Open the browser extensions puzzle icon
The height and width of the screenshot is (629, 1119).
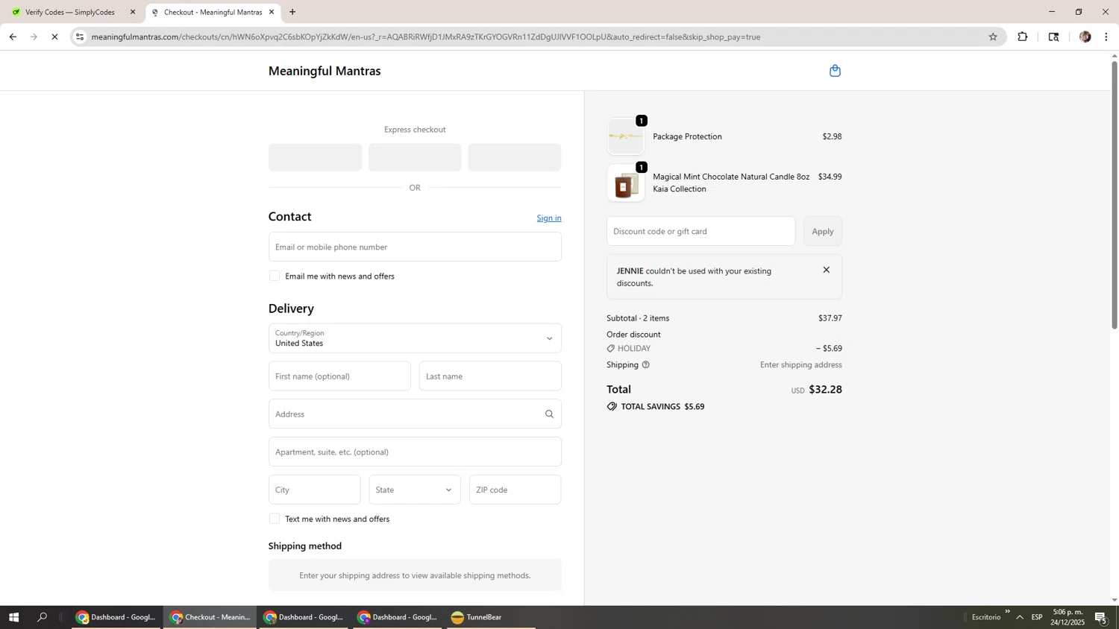(x=1023, y=37)
